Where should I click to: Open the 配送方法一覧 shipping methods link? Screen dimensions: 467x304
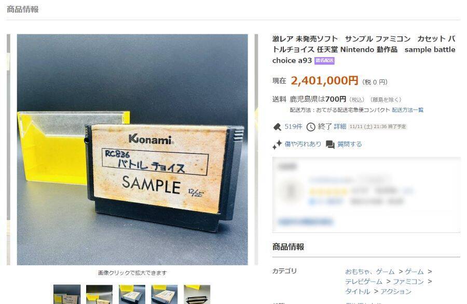coord(407,110)
